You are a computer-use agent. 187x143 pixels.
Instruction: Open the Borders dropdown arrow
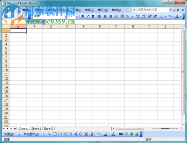click(165, 16)
